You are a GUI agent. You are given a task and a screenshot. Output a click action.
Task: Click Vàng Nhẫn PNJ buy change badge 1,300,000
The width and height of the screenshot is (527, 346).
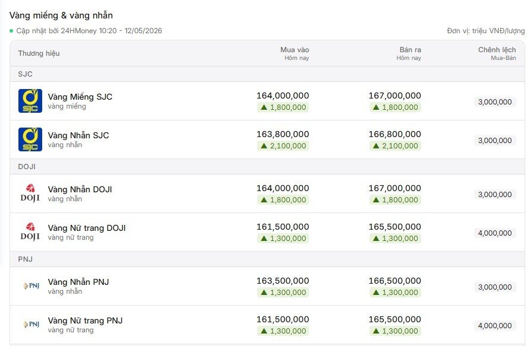point(283,293)
